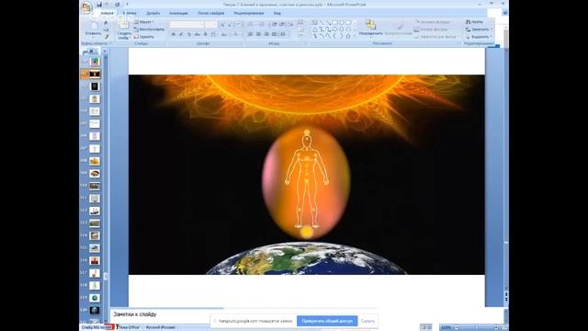Align text left
The height and width of the screenshot is (331, 588).
tap(251, 34)
